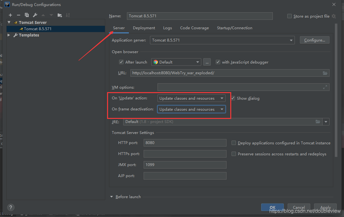Click the HTTP port input field
This screenshot has width=344, height=217.
(185, 143)
